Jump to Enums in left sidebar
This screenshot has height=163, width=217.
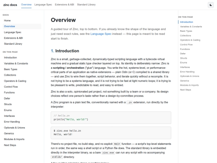(x=22, y=110)
